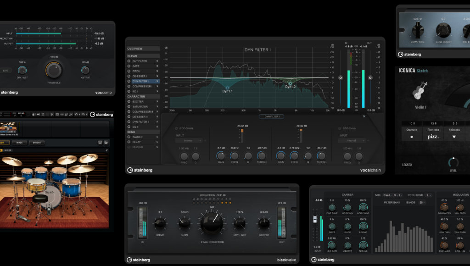Image resolution: width=470 pixels, height=266 pixels.
Task: Click the Dyn1.2 THRESH knob (-38.7 dB)
Action: (321, 156)
